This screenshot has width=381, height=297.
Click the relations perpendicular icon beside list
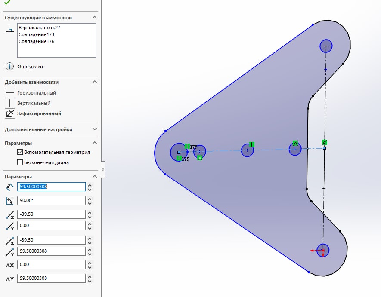(x=10, y=29)
